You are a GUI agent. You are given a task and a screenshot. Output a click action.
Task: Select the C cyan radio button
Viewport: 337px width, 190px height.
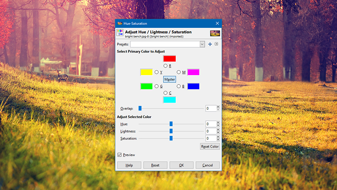[x=165, y=93]
